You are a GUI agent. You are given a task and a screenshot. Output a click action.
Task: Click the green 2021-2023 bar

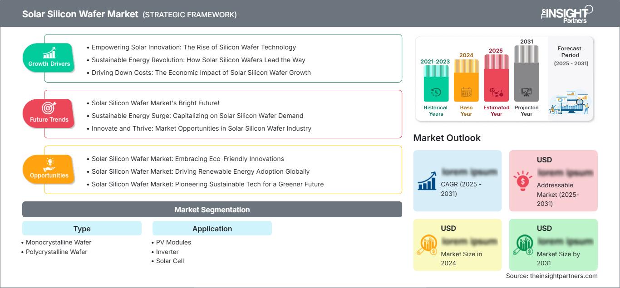click(x=436, y=83)
